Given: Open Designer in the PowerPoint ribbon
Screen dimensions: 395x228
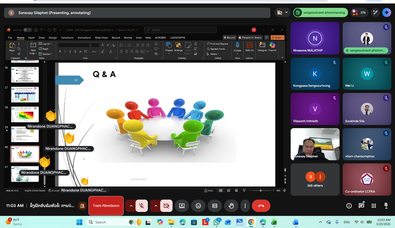Looking at the screenshot, I should pos(262,47).
